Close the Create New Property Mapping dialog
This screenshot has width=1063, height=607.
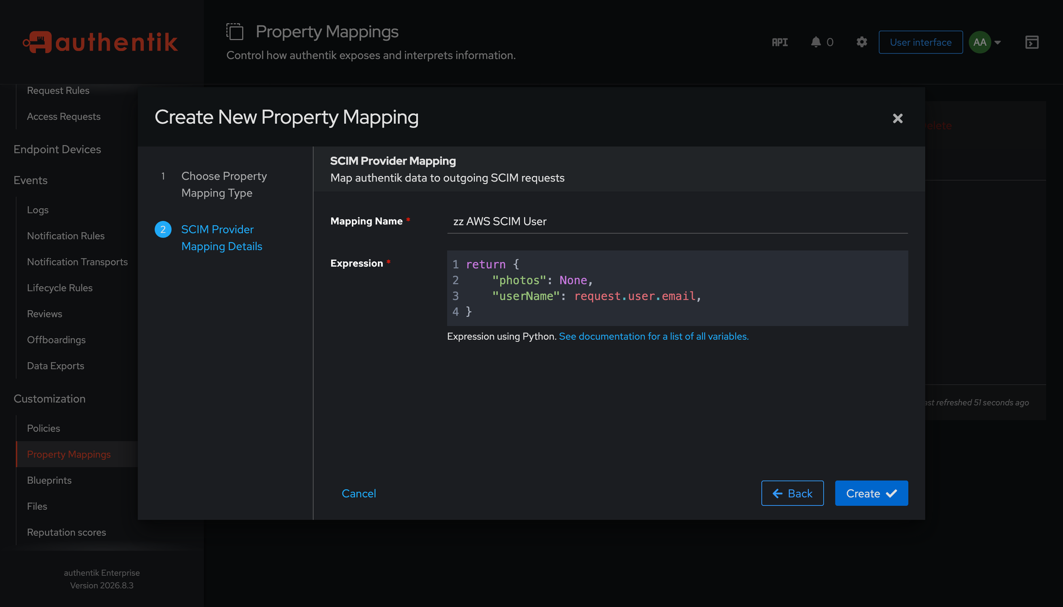pos(898,118)
